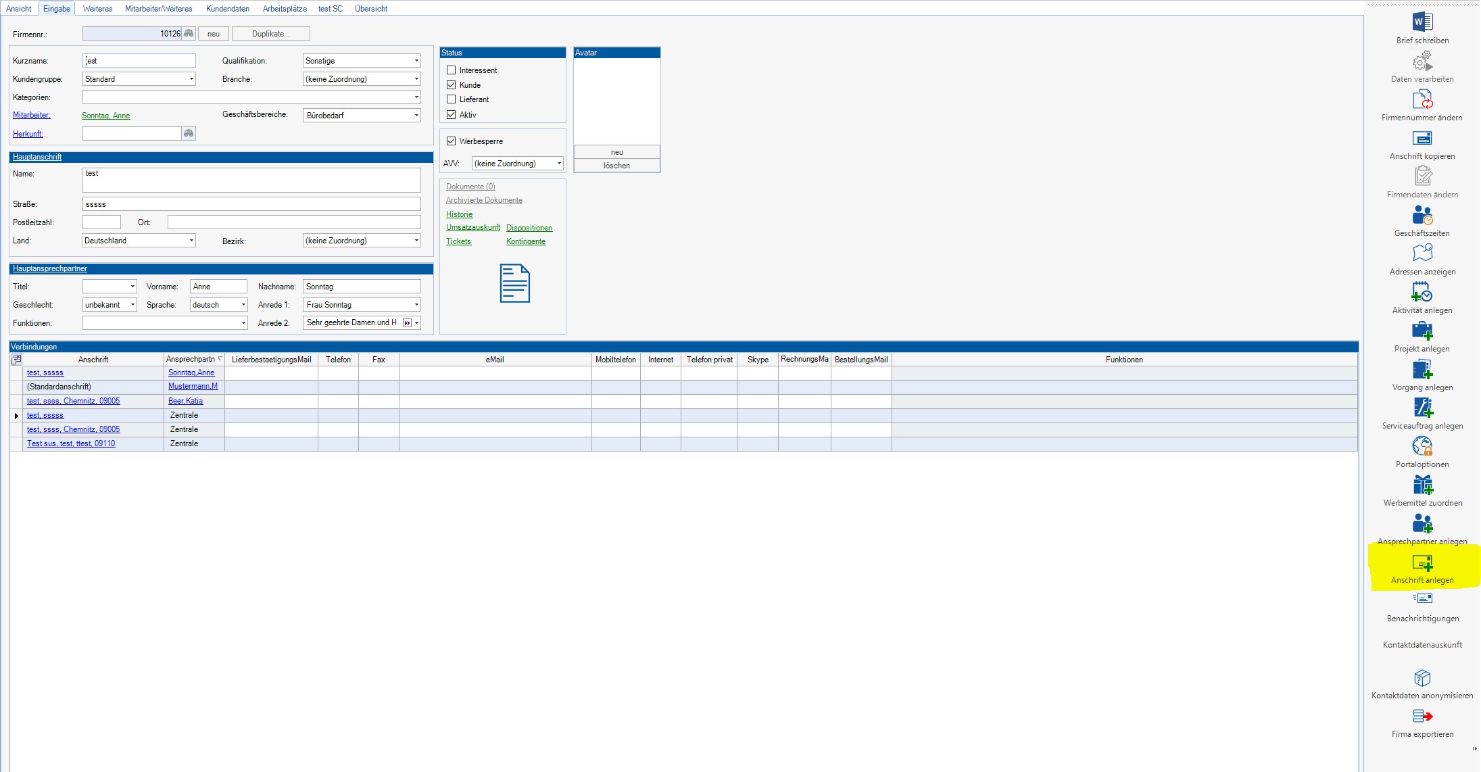Viewport: 1481px width, 772px height.
Task: Switch to the Kundendaten tab
Action: (x=228, y=9)
